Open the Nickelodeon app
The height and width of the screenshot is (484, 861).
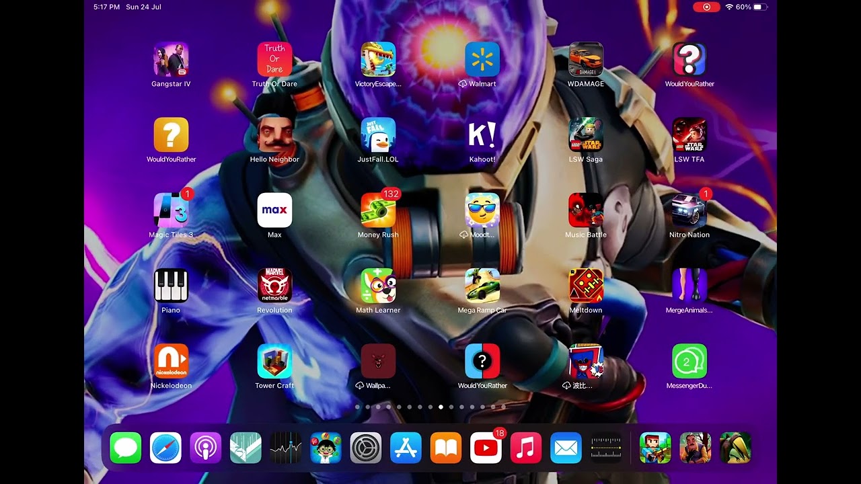coord(171,361)
